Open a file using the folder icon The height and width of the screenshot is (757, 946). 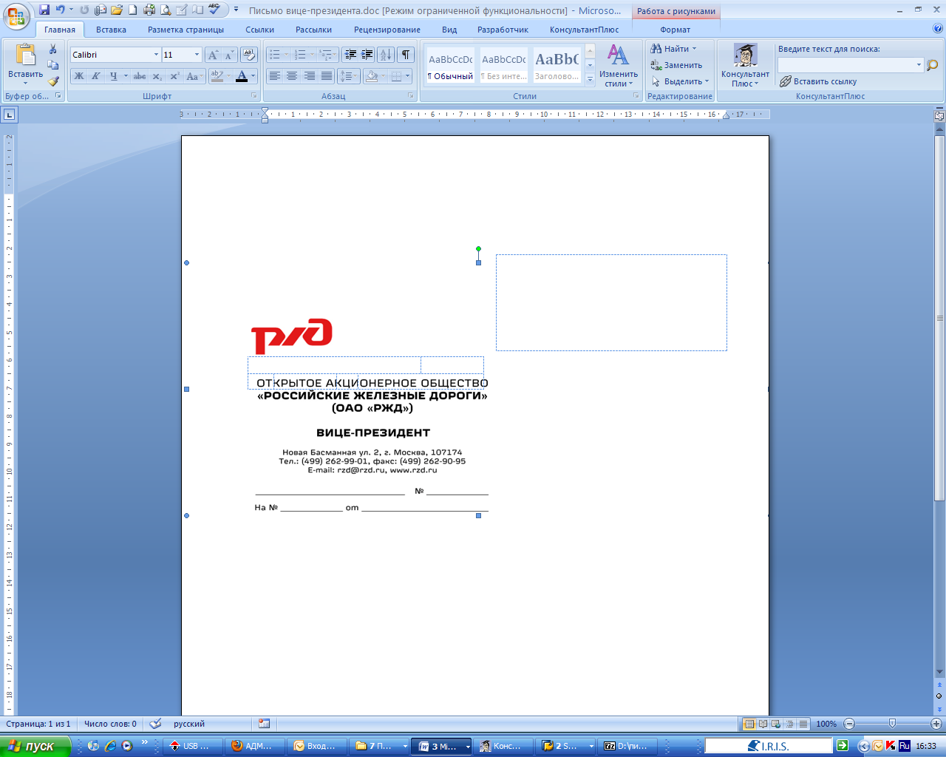tap(116, 10)
